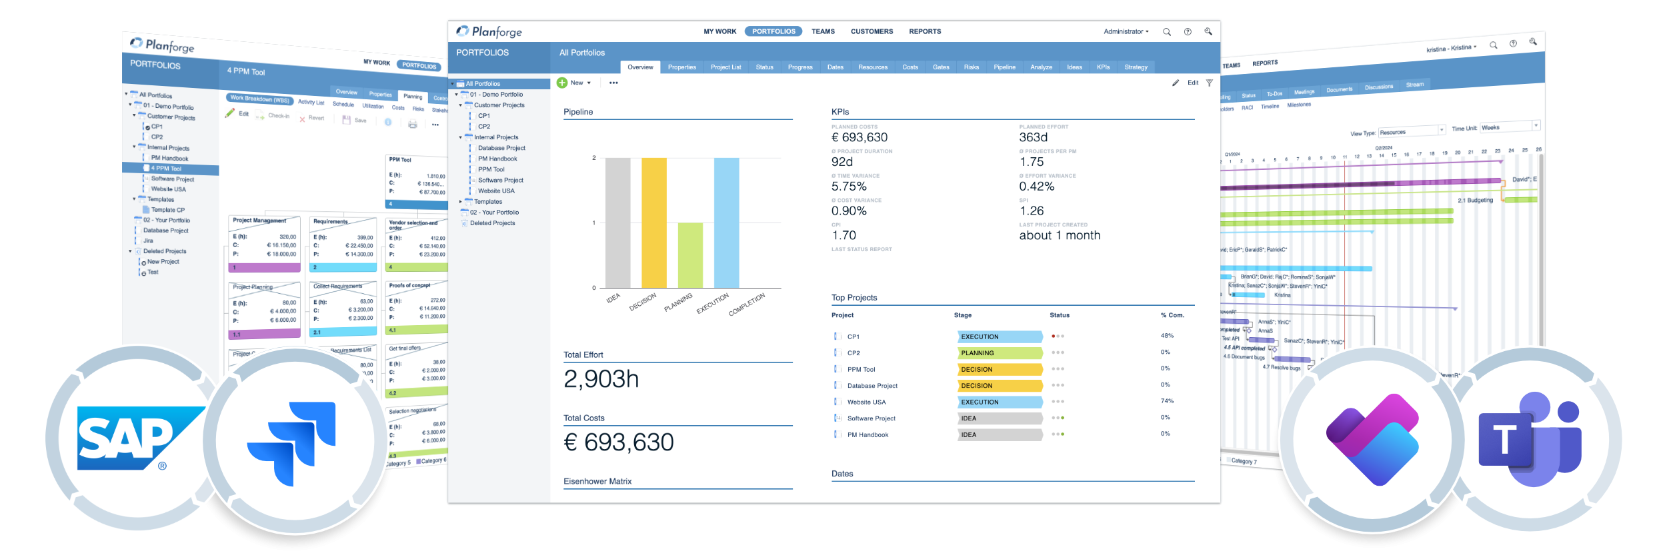The image size is (1667, 555).
Task: Open the help question mark icon
Action: pyautogui.click(x=1188, y=32)
